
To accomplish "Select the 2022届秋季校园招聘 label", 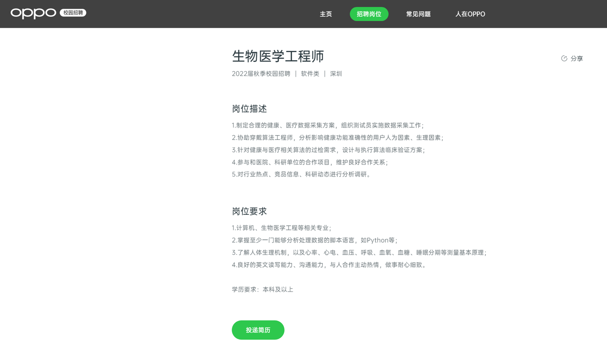I will click(x=261, y=73).
